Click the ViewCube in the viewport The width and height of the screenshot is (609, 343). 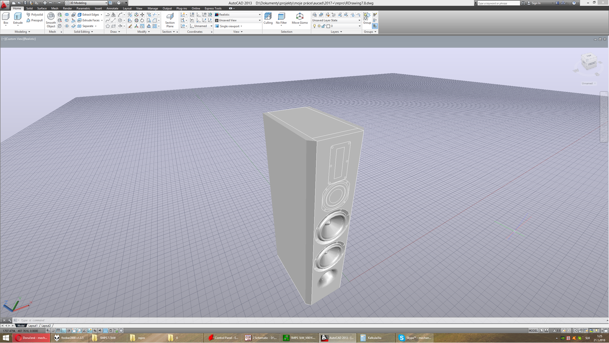point(589,62)
